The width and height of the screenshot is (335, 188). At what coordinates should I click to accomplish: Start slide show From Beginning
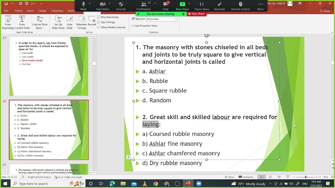click(8, 23)
